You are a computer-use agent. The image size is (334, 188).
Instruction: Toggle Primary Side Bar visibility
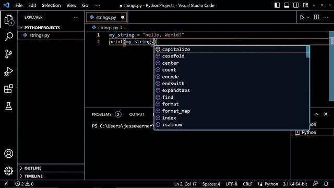[277, 5]
